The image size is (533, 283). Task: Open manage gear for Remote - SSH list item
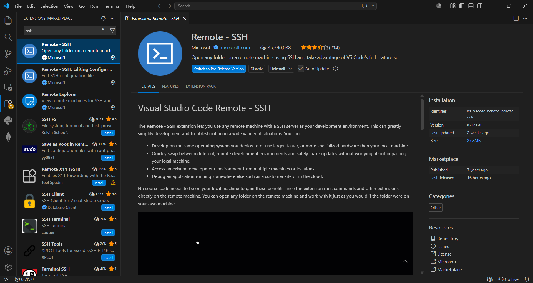pyautogui.click(x=113, y=58)
